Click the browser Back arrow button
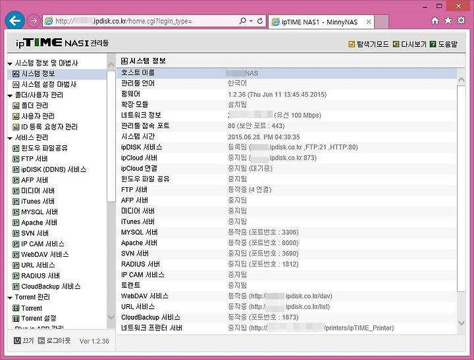The image size is (474, 360). (14, 20)
